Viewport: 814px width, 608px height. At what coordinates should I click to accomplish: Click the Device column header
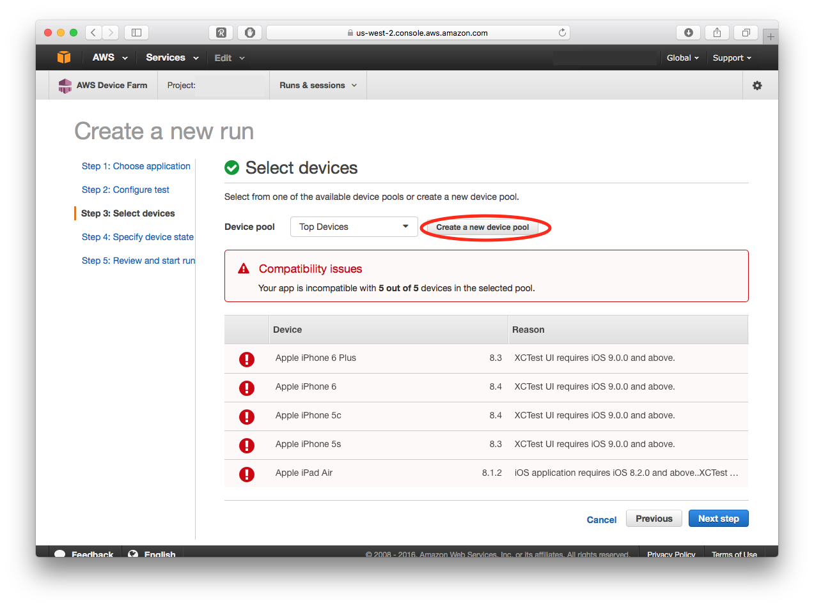click(x=389, y=330)
